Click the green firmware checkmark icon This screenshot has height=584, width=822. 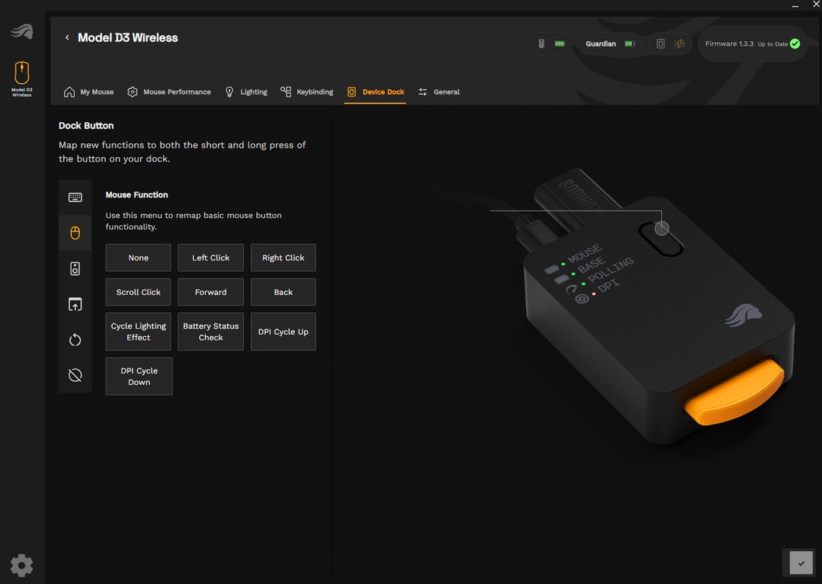[x=795, y=43]
